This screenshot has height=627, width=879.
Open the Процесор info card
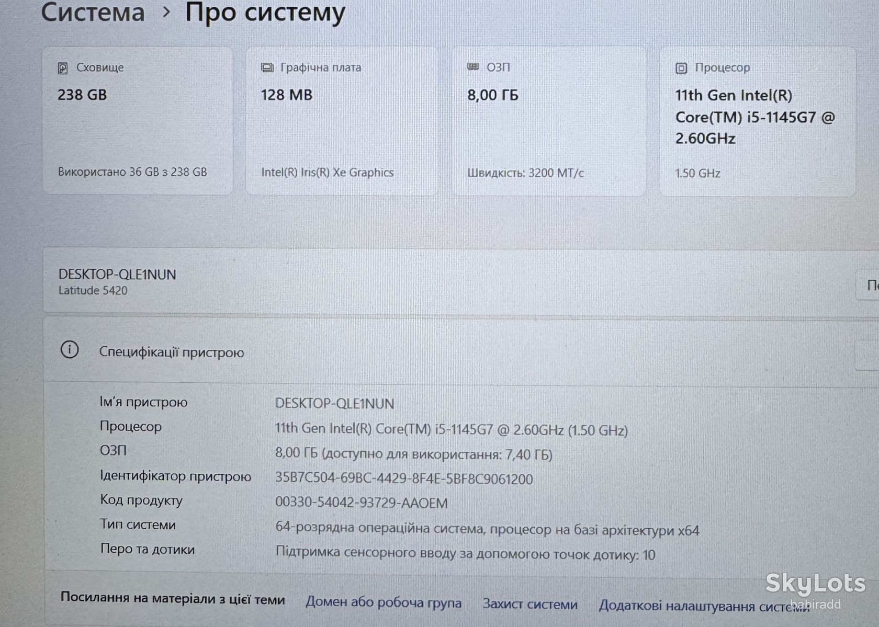(758, 122)
